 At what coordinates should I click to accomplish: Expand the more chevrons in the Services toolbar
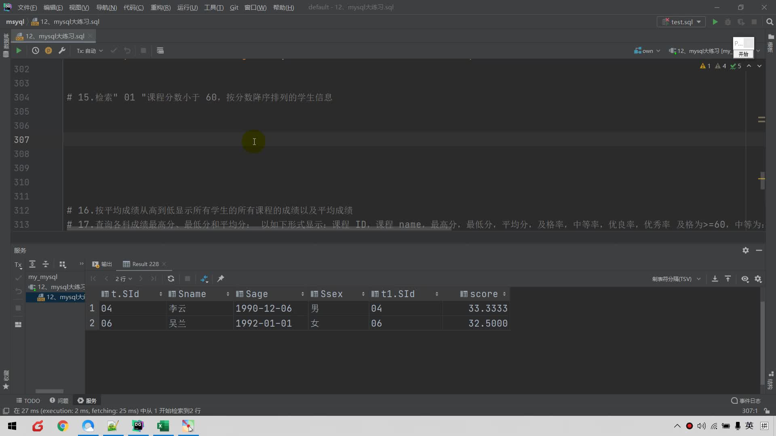[x=81, y=264]
